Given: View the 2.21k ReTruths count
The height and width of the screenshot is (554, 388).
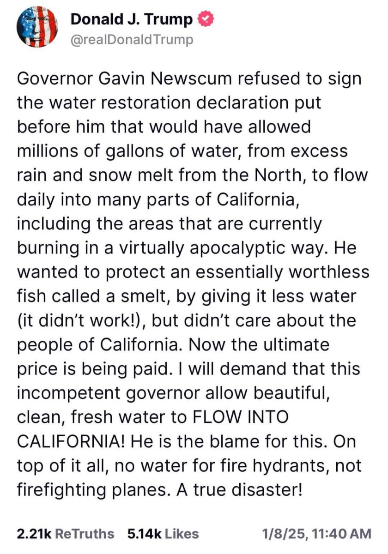Looking at the screenshot, I should 33,534.
